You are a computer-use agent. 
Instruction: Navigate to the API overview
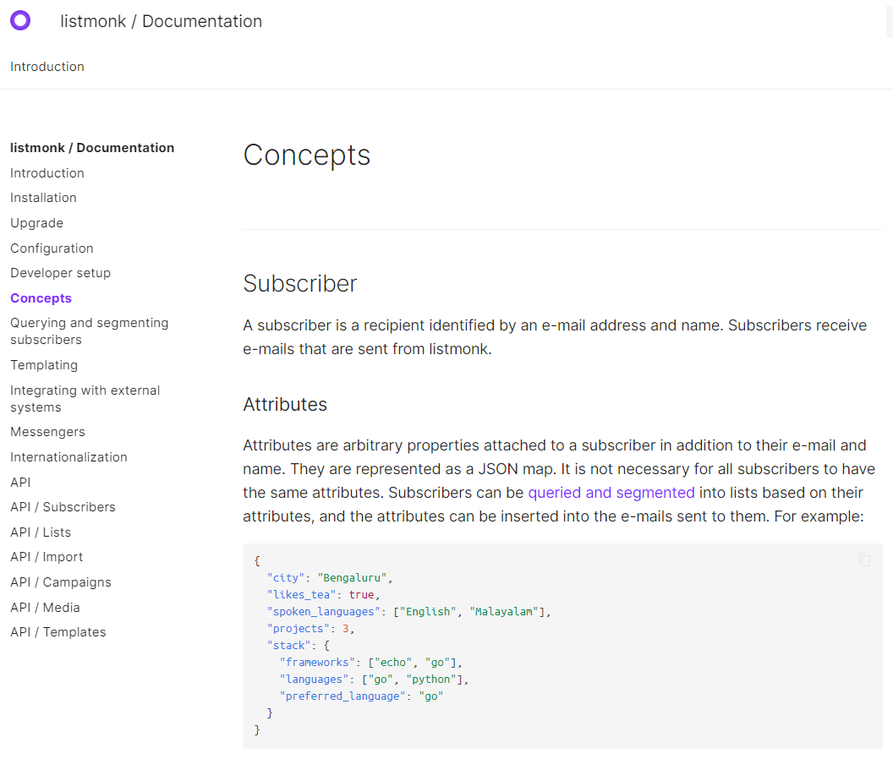tap(20, 482)
